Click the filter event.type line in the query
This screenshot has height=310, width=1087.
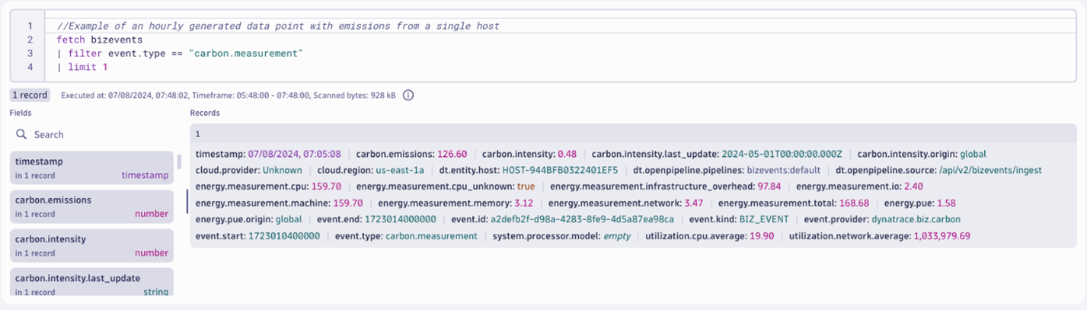[x=180, y=53]
